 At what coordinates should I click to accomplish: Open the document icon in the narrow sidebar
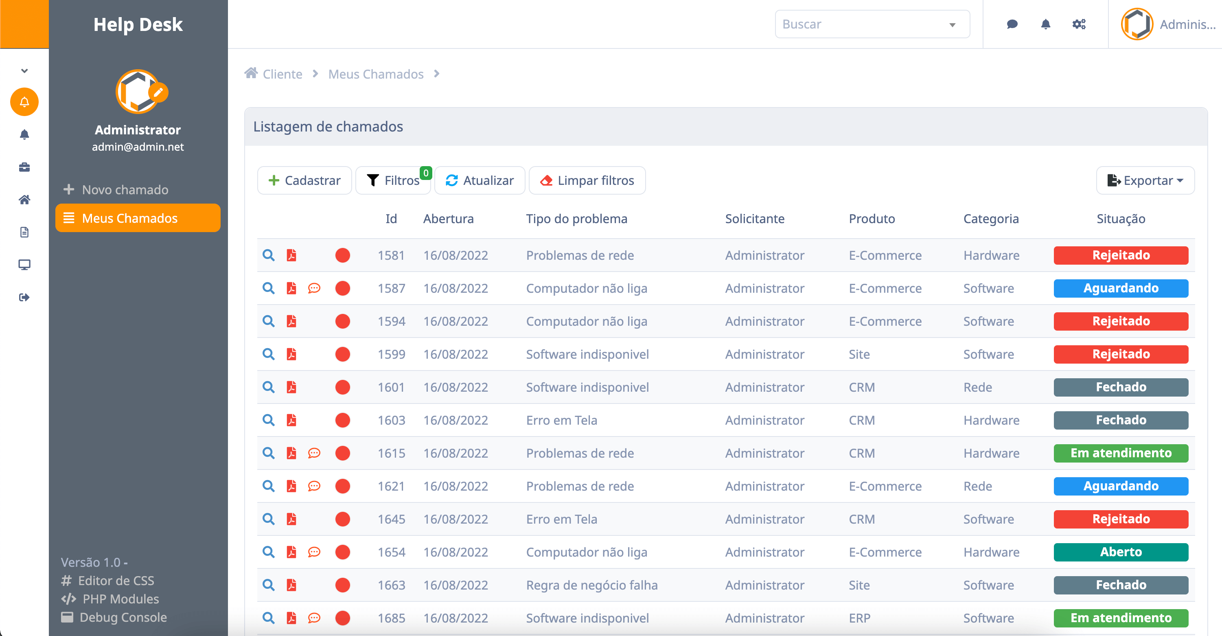click(x=24, y=232)
